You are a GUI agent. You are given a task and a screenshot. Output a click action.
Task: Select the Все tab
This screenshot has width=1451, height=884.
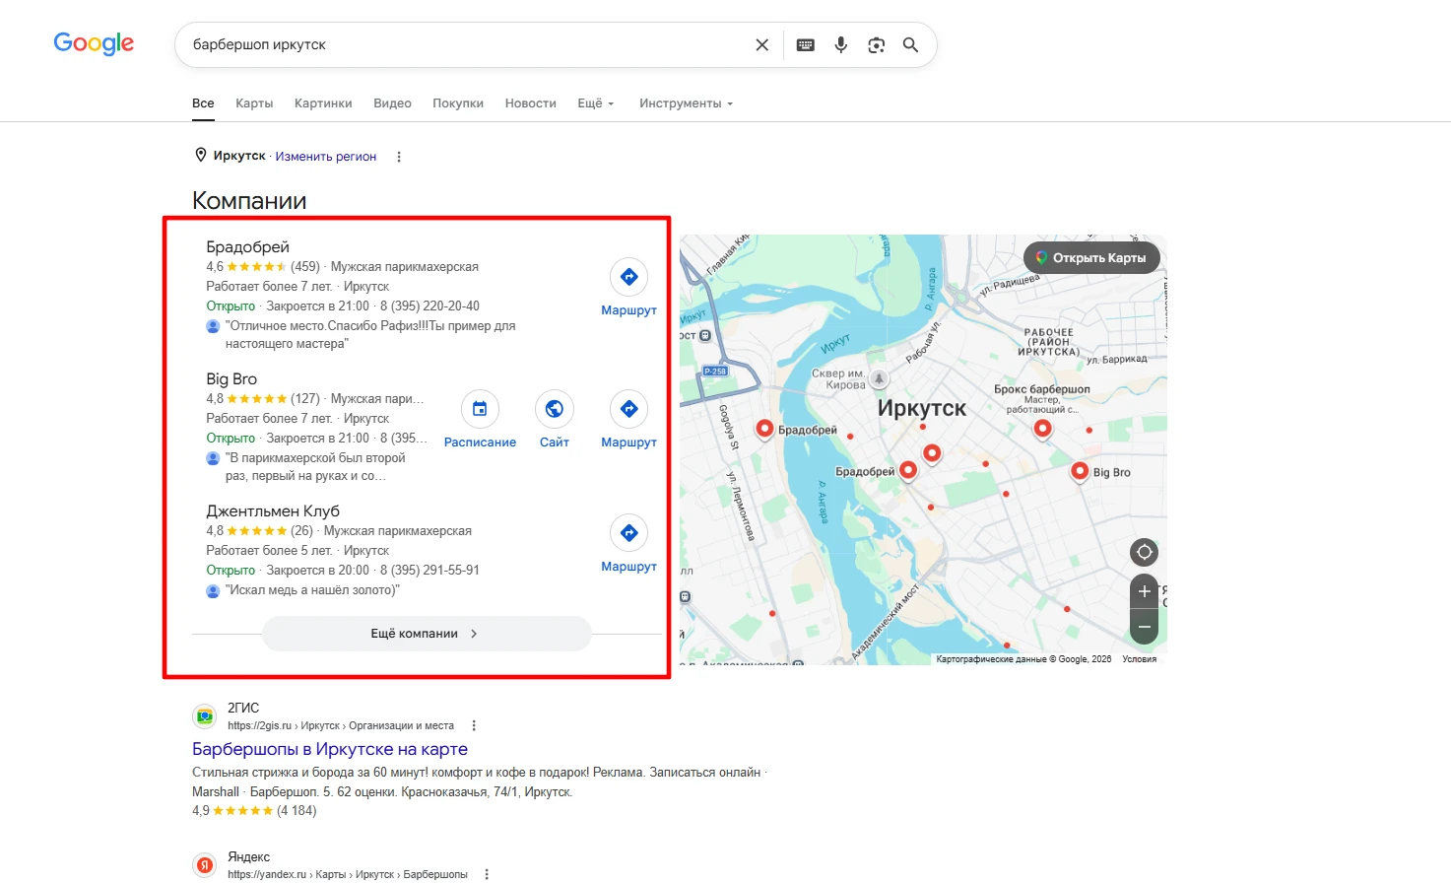tap(203, 103)
